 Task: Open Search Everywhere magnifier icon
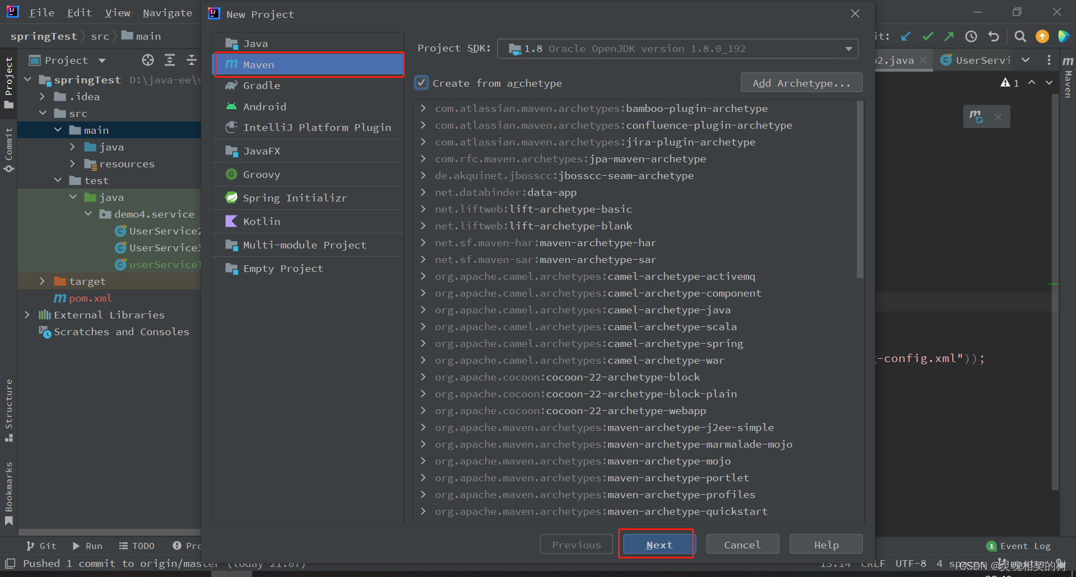pyautogui.click(x=1021, y=36)
